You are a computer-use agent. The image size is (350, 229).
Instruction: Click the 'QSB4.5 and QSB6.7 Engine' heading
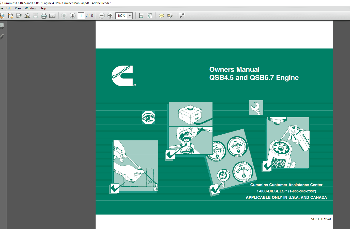pyautogui.click(x=254, y=78)
